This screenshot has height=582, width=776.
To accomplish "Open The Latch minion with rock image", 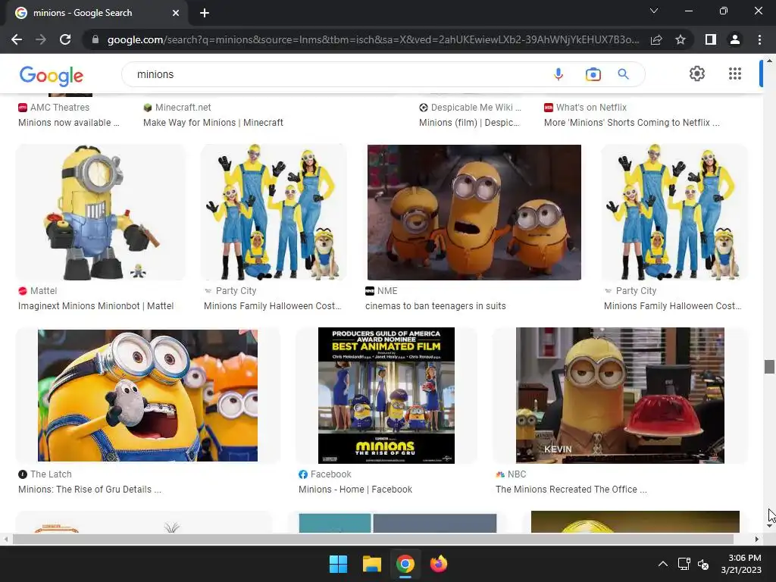I will click(x=148, y=395).
